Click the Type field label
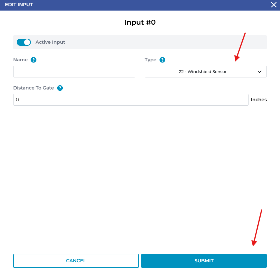Viewport: 280px width, 279px height. (150, 60)
